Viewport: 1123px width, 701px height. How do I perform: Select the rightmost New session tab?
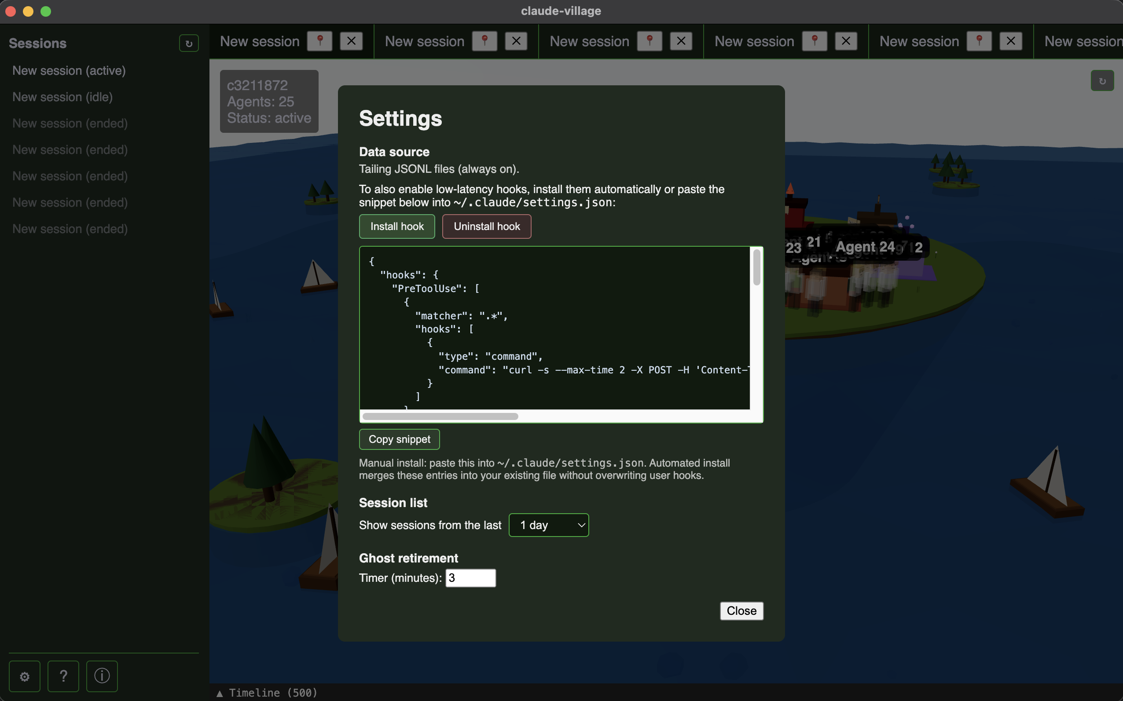coord(1081,41)
